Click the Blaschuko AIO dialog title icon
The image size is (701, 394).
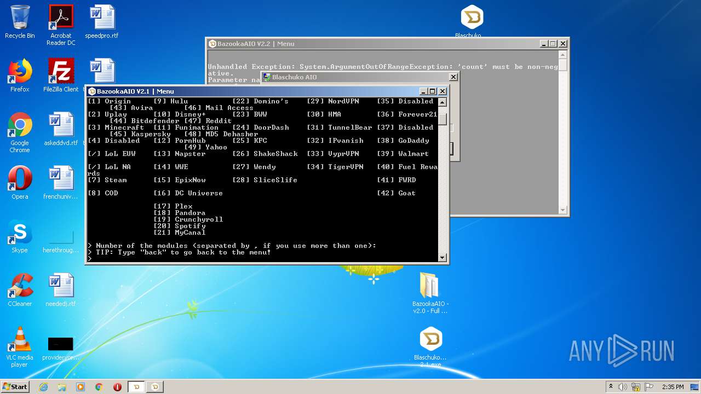[x=267, y=77]
